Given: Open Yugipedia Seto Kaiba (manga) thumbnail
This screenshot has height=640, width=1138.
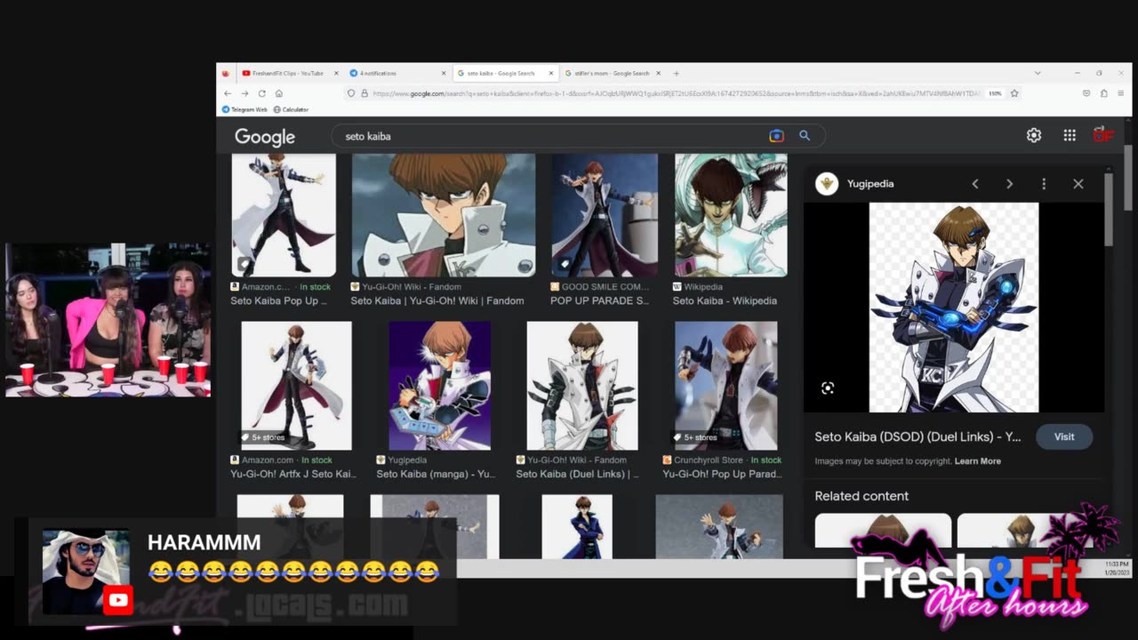Looking at the screenshot, I should pos(439,386).
